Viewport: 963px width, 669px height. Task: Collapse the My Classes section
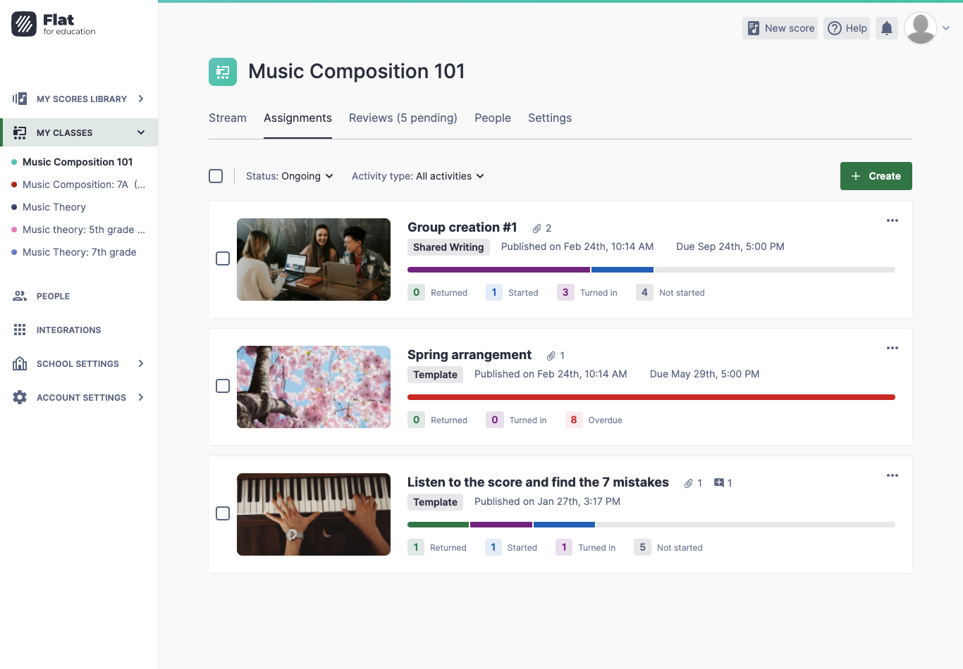click(141, 132)
